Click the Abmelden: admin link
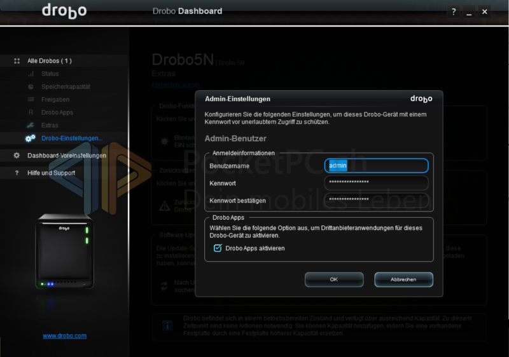Viewport: 509px width, 357px height. (176, 85)
